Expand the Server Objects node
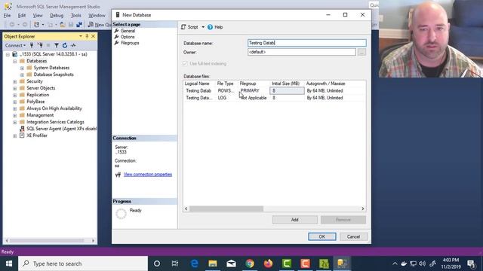 point(15,88)
